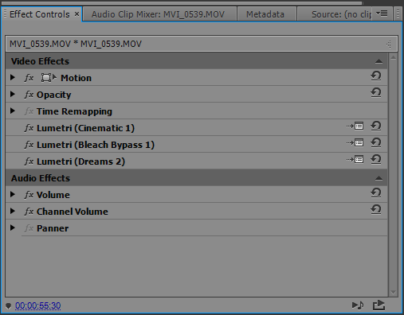Disable the Lumetri (Dreams 2) fx toggle
The image size is (404, 315).
(29, 161)
